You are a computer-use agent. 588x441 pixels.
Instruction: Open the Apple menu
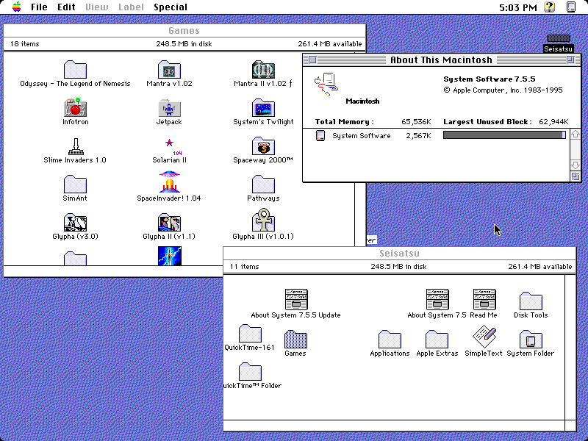coord(16,7)
